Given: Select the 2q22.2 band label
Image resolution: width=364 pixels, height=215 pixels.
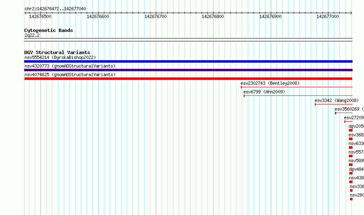Looking at the screenshot, I should click(x=32, y=35).
